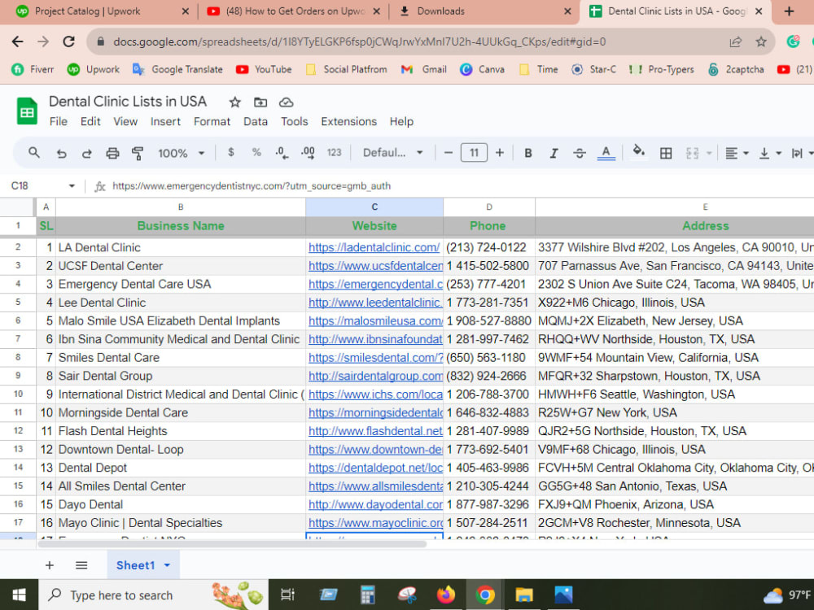Undo the last action in toolbar
This screenshot has height=610, width=814.
coord(61,153)
